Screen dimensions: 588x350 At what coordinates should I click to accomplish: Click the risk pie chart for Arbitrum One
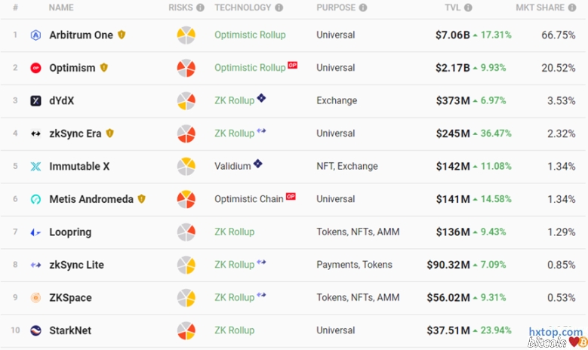[x=186, y=35]
